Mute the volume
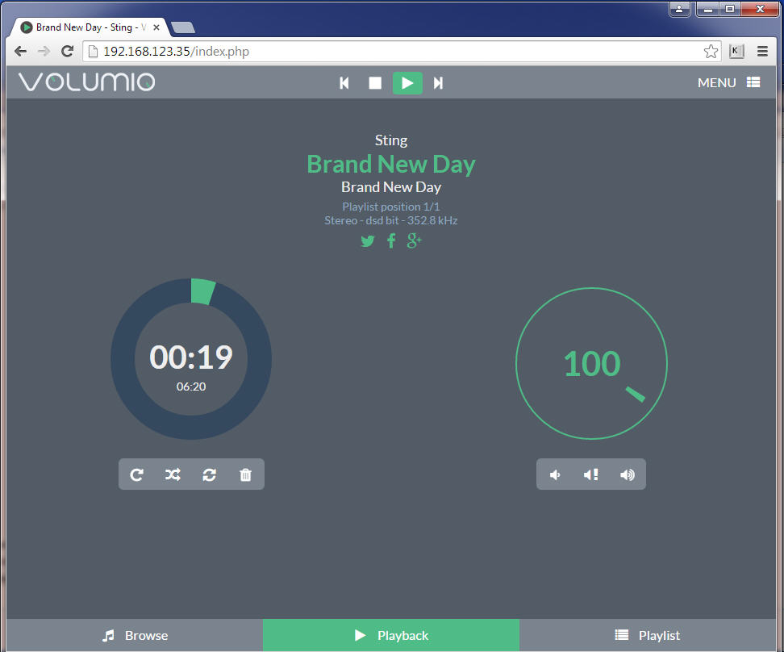The image size is (784, 652). click(591, 474)
